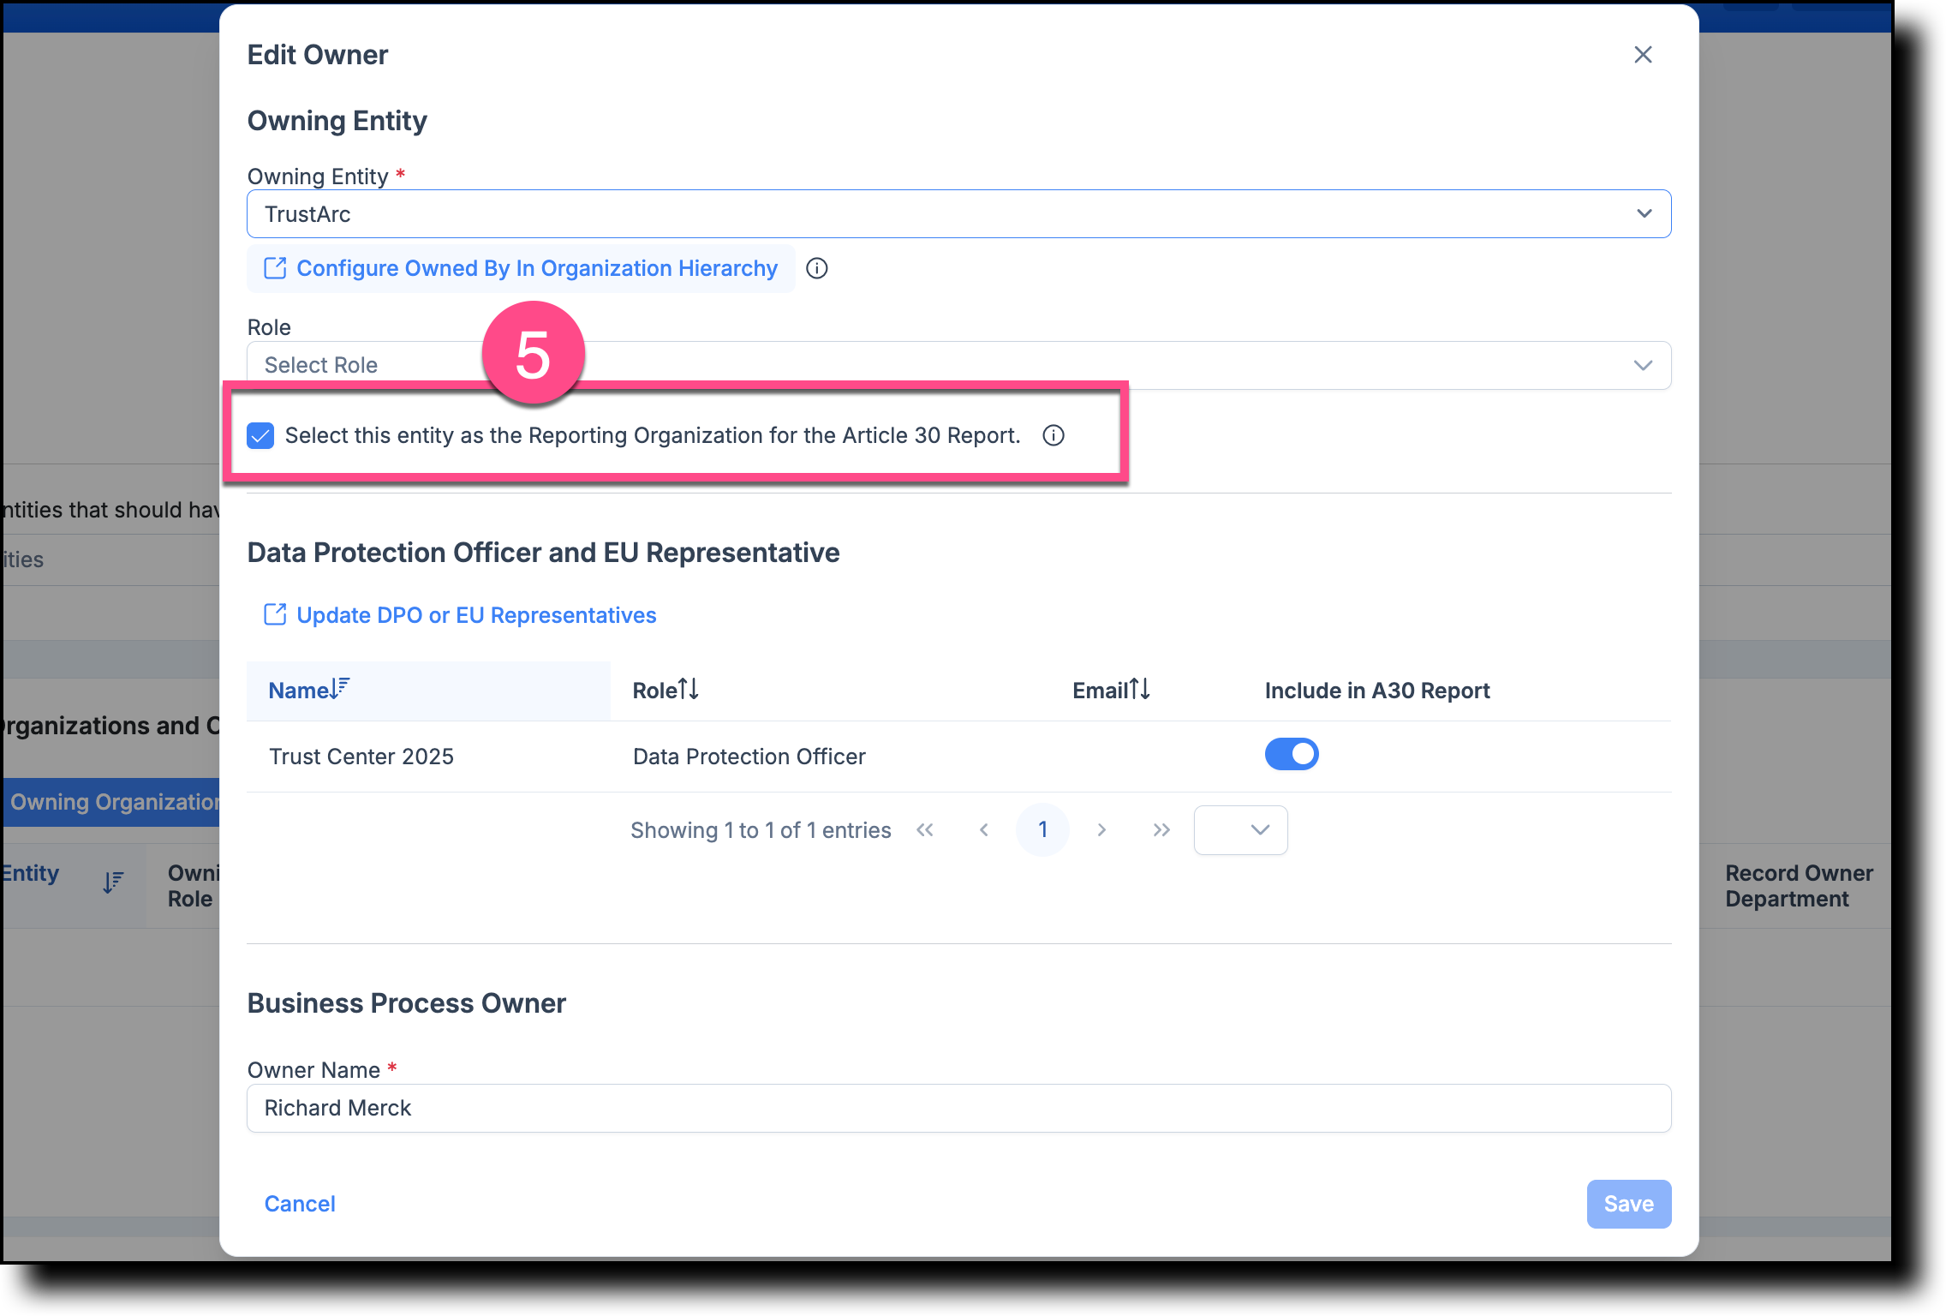The height and width of the screenshot is (1316, 1946).
Task: Sort the table by the Email column icon
Action: 1139,690
